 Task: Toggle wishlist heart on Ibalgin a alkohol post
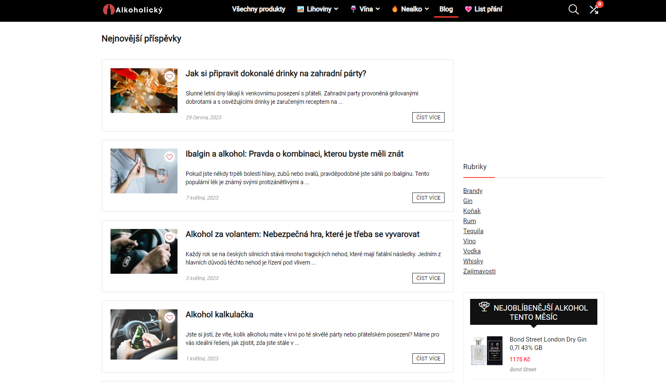tap(170, 157)
